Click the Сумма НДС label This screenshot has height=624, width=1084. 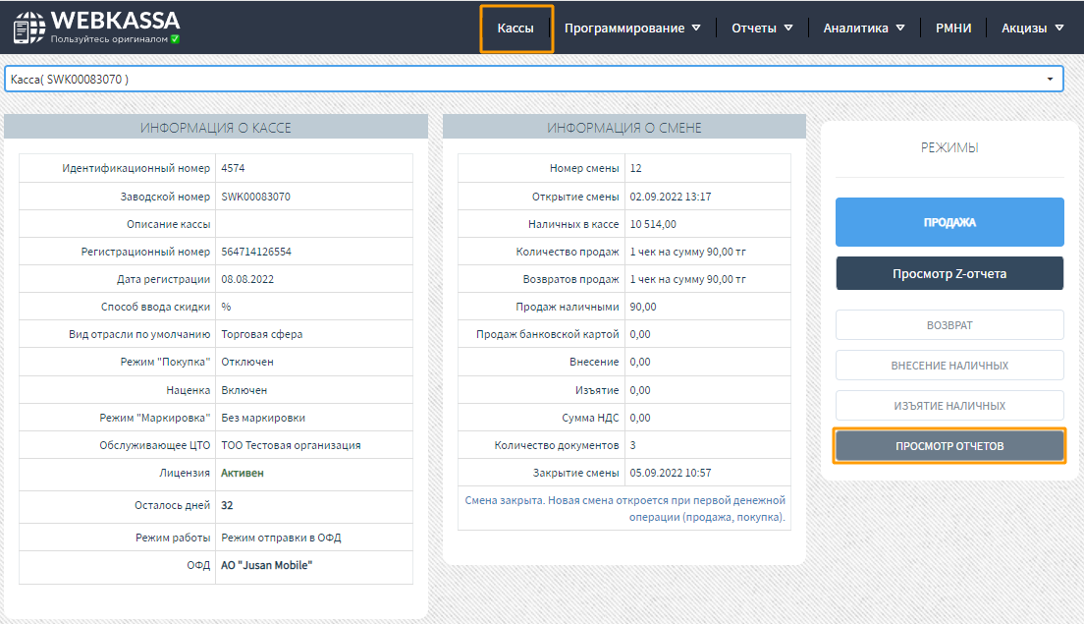pos(590,418)
